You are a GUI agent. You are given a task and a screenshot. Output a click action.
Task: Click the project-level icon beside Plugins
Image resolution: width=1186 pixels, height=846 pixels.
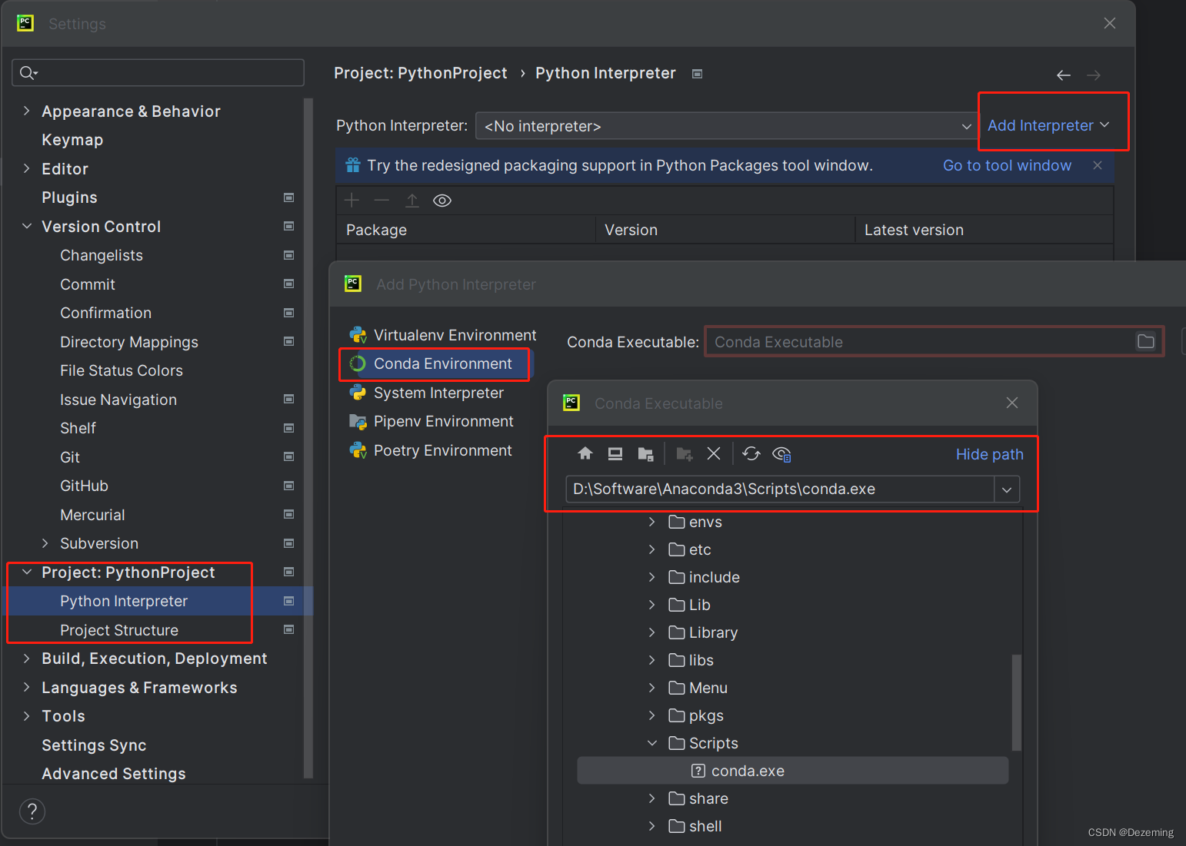(288, 197)
